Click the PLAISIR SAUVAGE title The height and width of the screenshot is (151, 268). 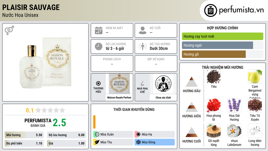coord(31,7)
